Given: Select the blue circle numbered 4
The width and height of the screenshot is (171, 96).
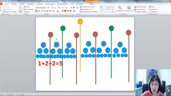Looking at the screenshot, I should (120, 45).
